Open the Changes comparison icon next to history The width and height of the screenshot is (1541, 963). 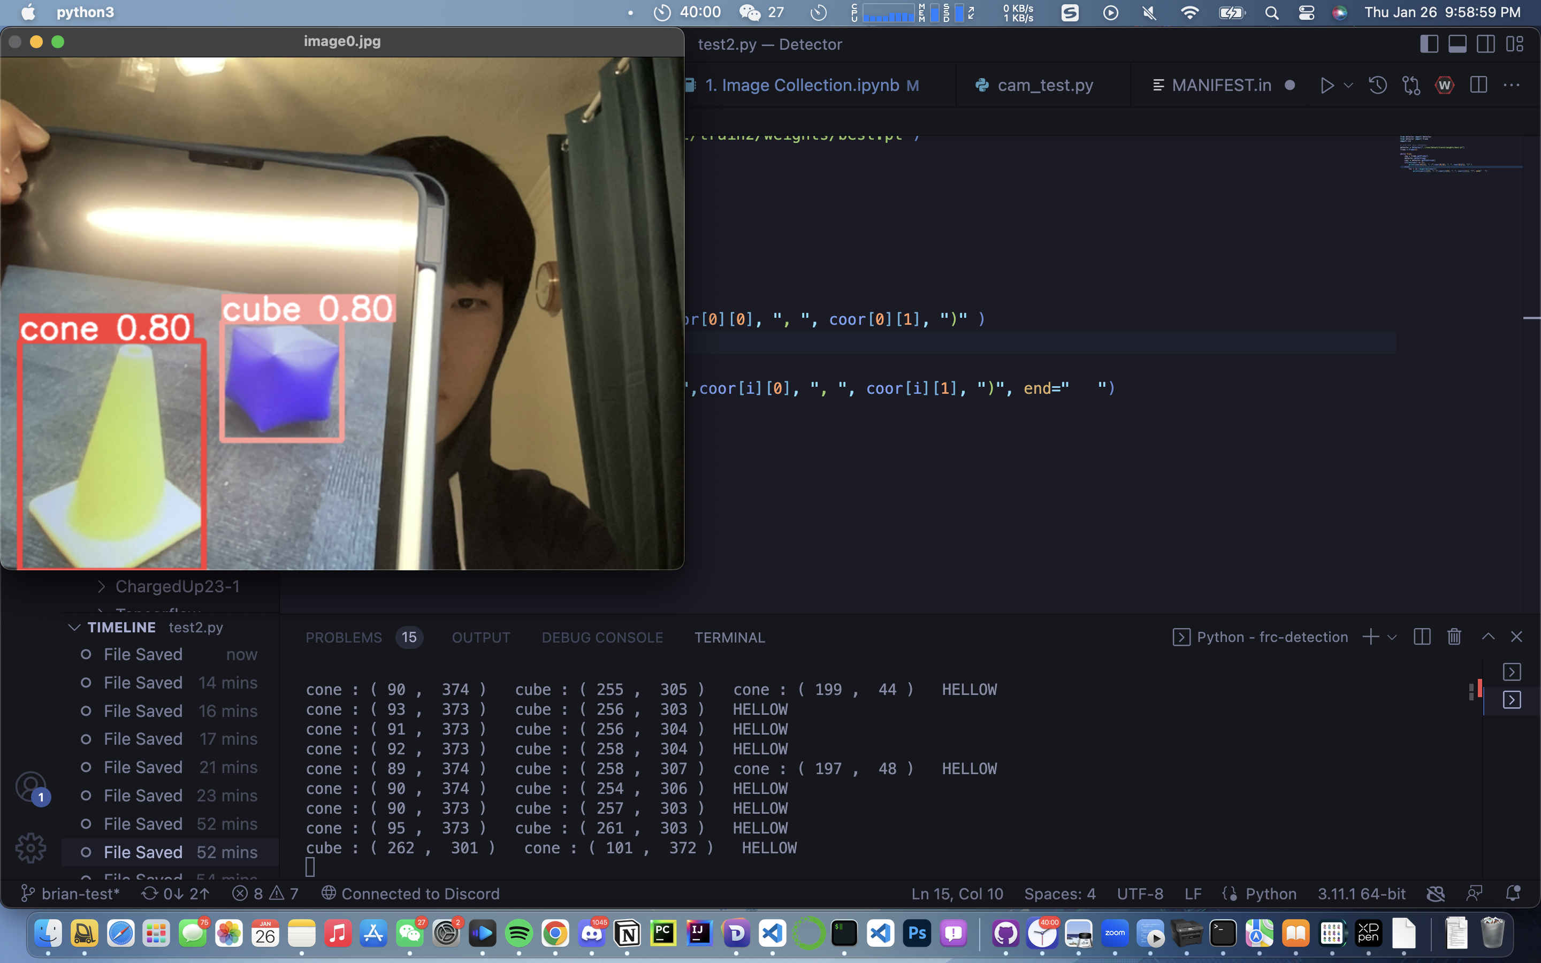pos(1411,85)
